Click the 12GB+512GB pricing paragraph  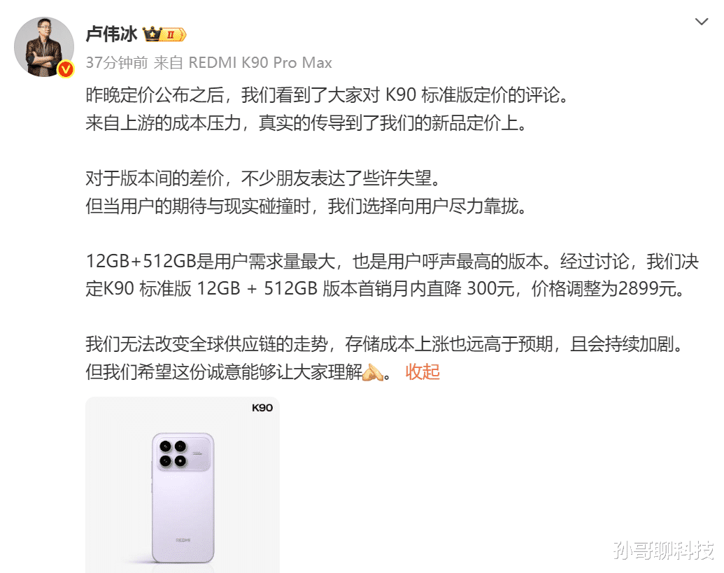tap(392, 275)
